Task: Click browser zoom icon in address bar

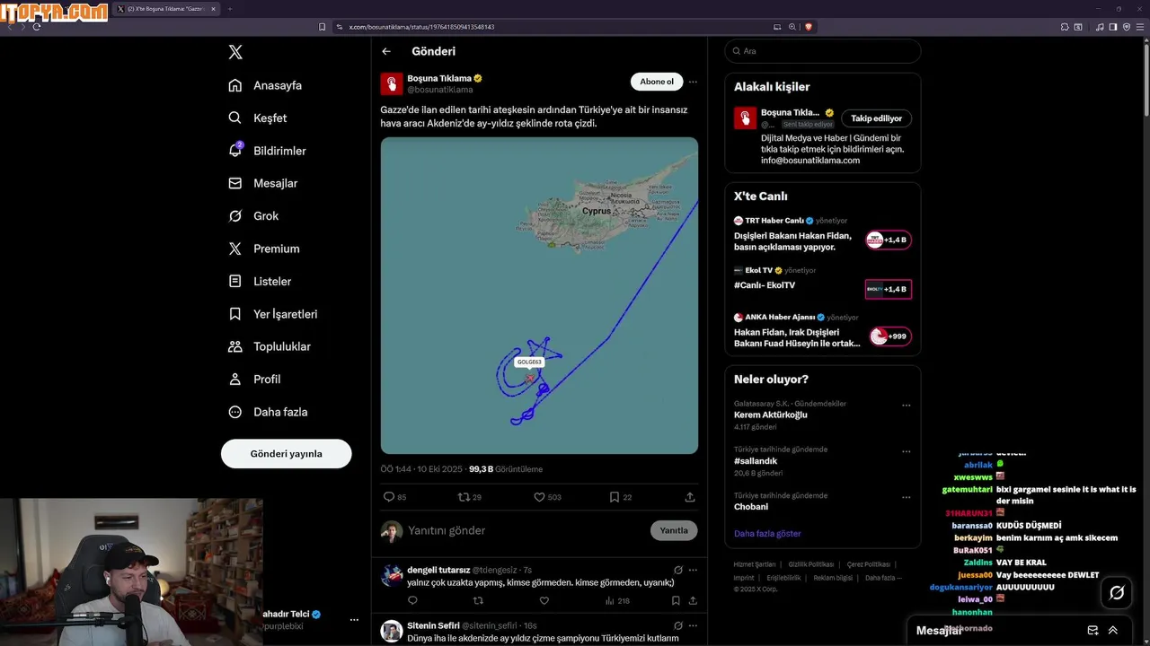Action: (x=792, y=27)
